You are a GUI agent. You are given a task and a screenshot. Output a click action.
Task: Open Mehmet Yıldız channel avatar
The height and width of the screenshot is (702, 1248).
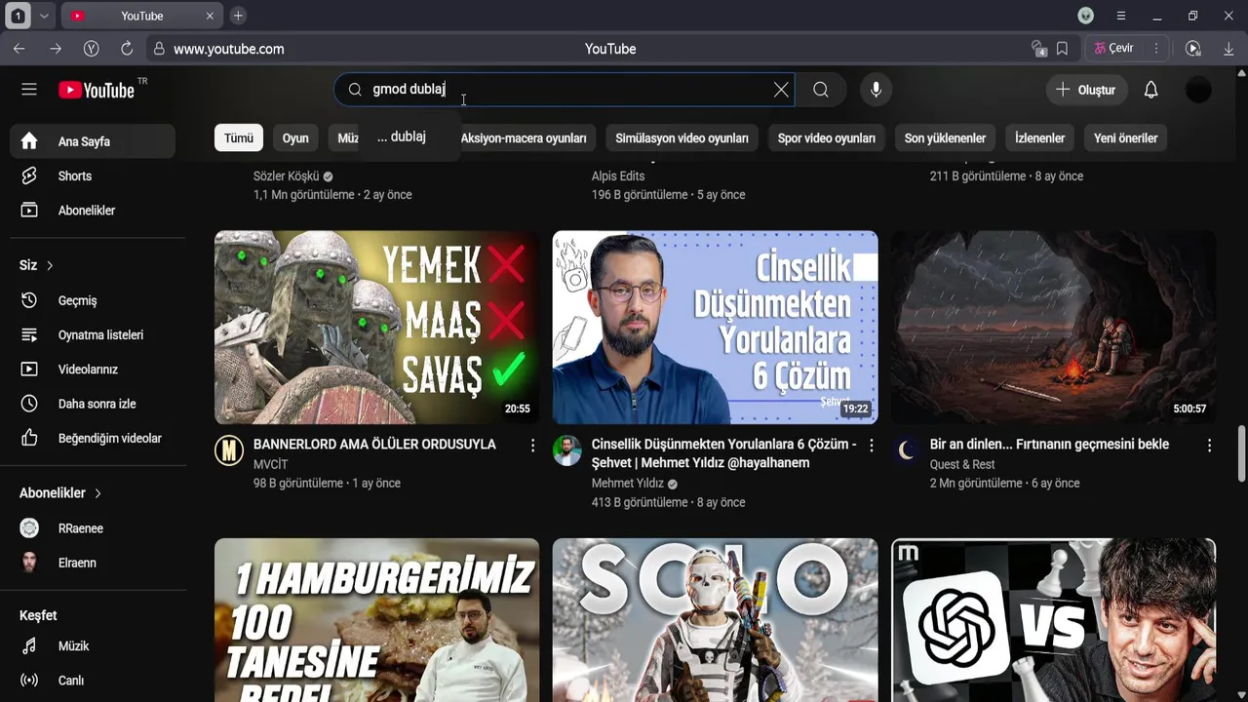(x=567, y=450)
